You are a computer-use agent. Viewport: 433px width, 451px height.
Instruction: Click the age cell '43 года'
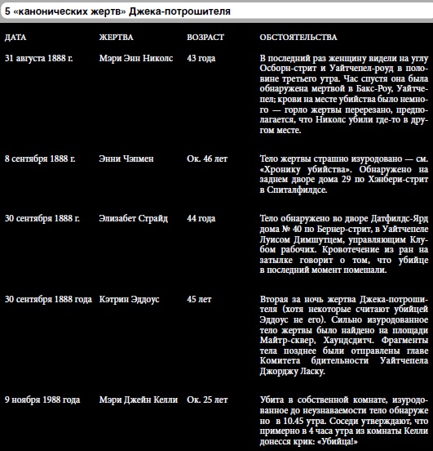coord(201,58)
